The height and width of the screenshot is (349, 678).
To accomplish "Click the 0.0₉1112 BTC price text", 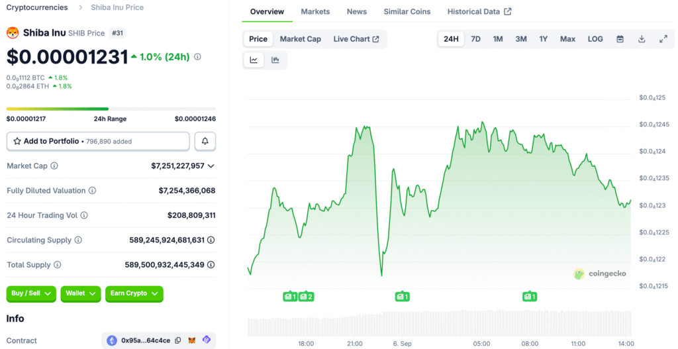I will (26, 78).
